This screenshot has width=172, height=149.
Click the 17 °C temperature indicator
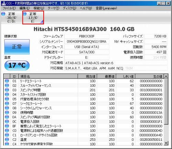[17, 66]
